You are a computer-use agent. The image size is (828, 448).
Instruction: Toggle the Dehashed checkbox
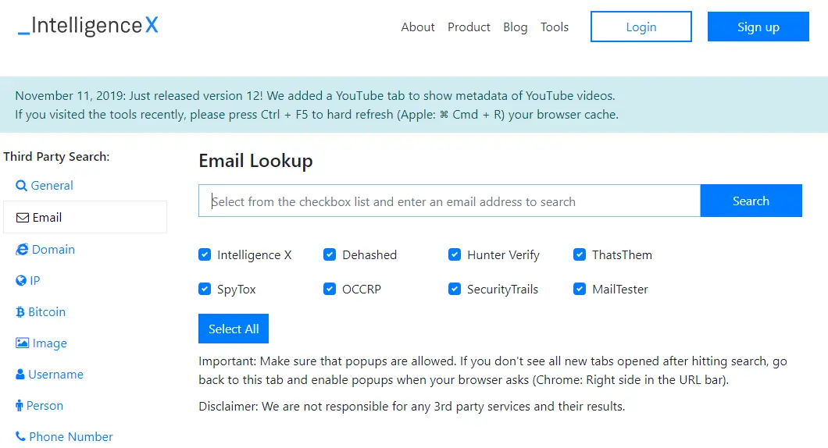(x=330, y=254)
